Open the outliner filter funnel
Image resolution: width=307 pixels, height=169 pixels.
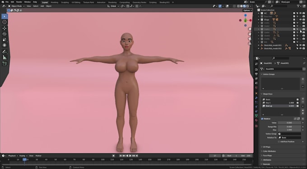(298, 6)
